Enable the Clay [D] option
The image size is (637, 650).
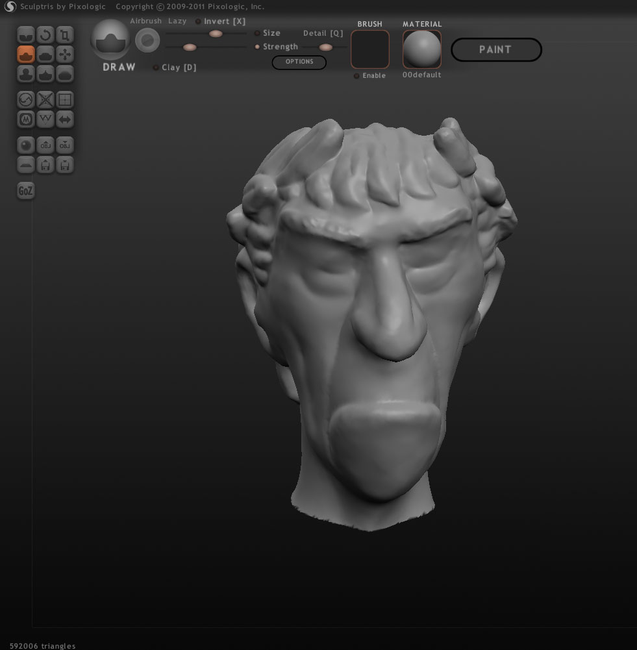click(175, 67)
